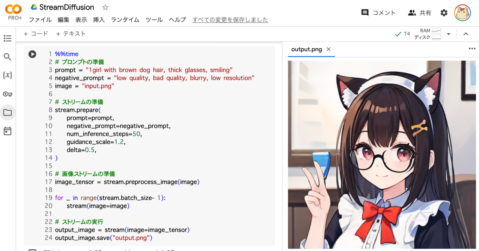This screenshot has height=251, width=480.
Task: Open the RAM and disk resources dropdown
Action: click(x=448, y=34)
